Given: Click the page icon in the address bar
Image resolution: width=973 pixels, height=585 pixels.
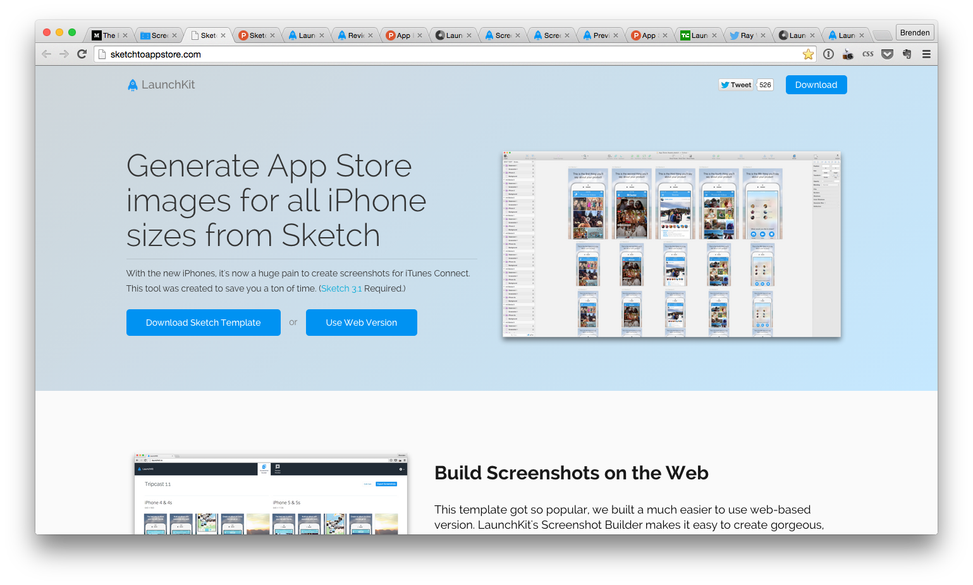Looking at the screenshot, I should click(x=102, y=54).
